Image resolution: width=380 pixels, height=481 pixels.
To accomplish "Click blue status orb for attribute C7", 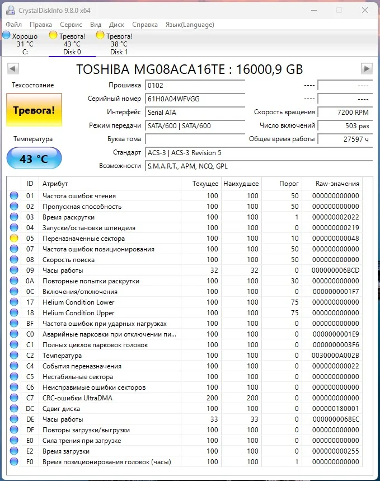I will pyautogui.click(x=14, y=398).
